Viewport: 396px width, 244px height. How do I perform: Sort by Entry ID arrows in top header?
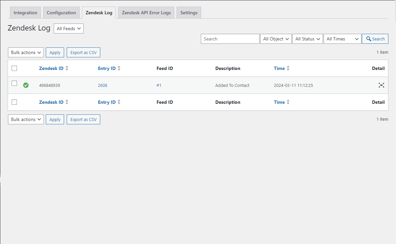(119, 68)
